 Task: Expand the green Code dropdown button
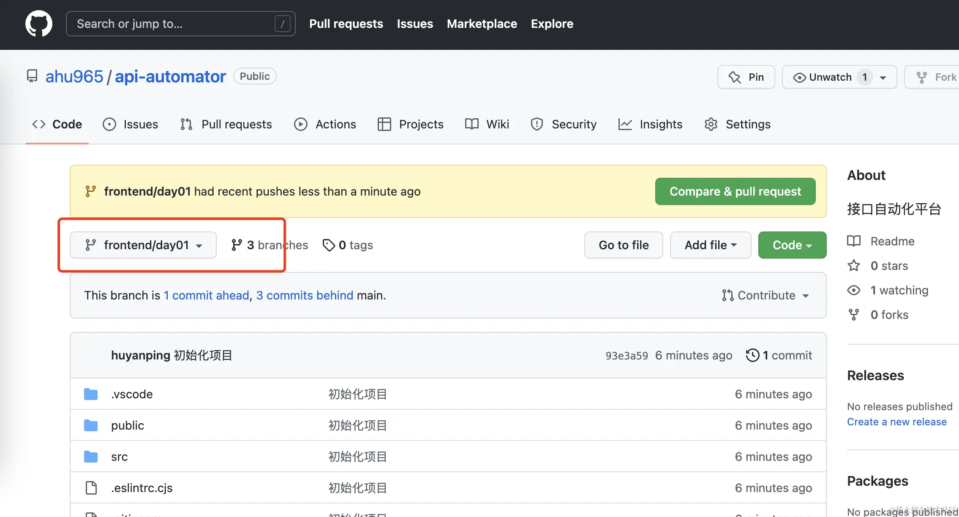[792, 245]
